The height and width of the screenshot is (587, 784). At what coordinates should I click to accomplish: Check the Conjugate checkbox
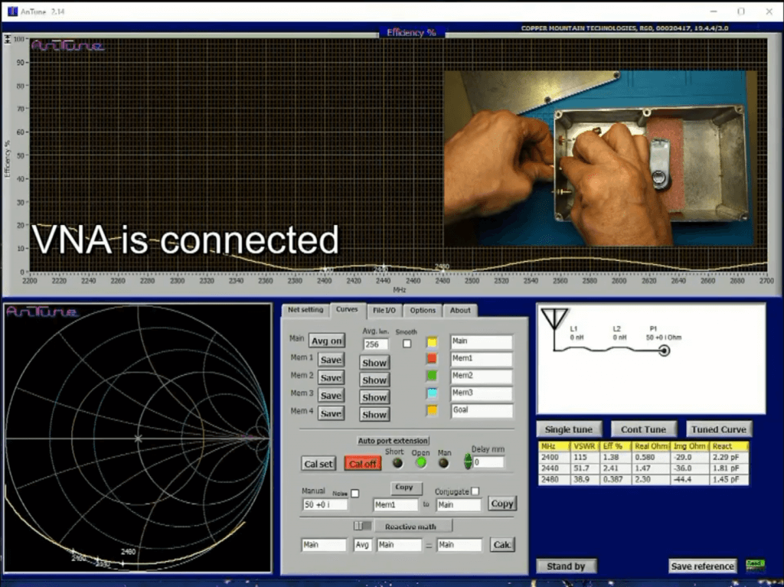click(x=475, y=491)
